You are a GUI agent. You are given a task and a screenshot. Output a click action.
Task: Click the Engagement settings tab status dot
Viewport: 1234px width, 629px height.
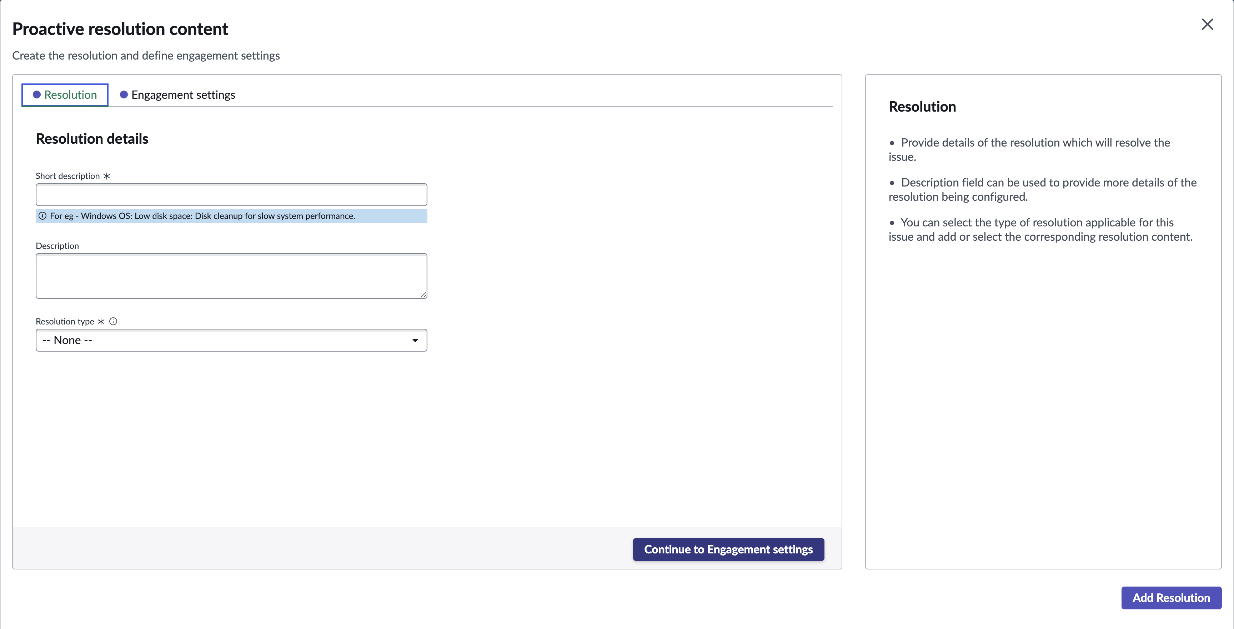click(124, 95)
